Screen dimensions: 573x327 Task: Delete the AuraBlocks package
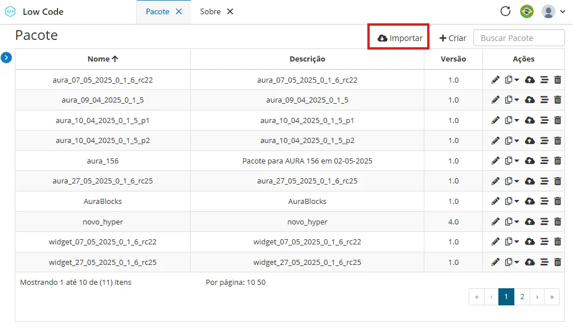[558, 201]
